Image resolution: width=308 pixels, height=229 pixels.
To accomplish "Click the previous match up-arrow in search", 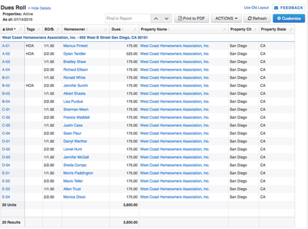I will click(x=156, y=19).
